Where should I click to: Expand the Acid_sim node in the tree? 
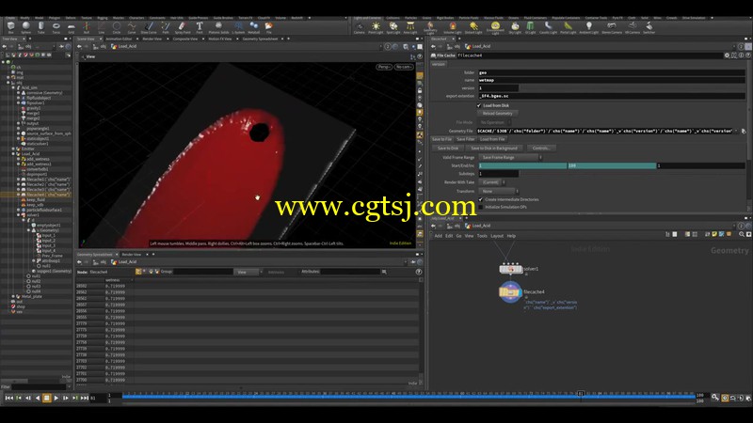[x=13, y=87]
